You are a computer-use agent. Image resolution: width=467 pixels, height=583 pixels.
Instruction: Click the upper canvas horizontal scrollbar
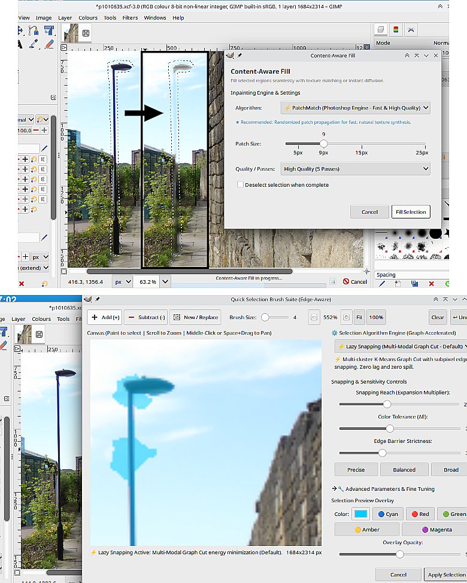click(190, 271)
